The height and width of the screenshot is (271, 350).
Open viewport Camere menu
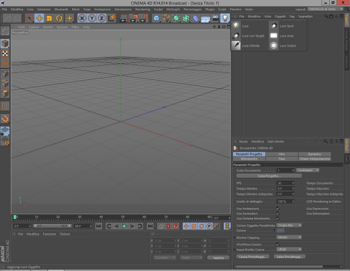point(34,27)
